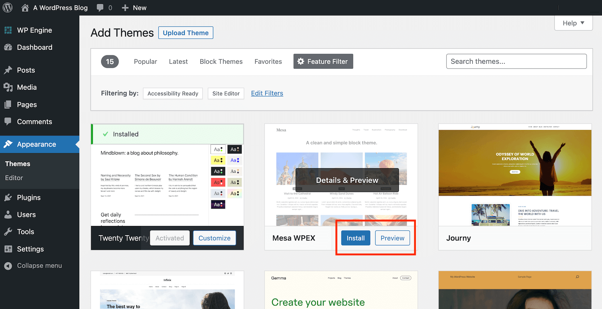
Task: Click the Dashboard gauge icon
Action: pyautogui.click(x=8, y=47)
